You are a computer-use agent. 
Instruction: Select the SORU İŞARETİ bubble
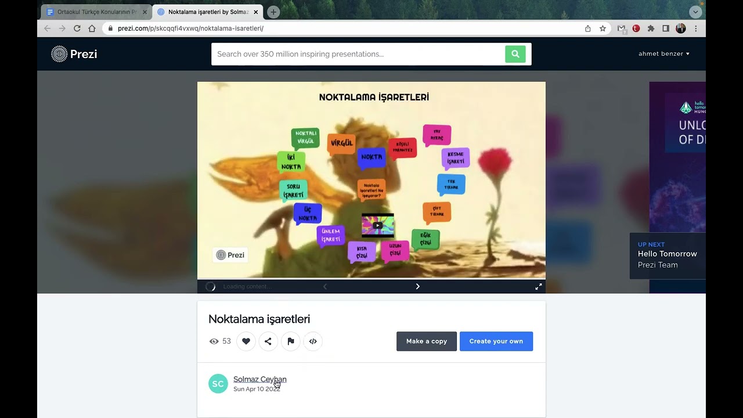(x=293, y=190)
